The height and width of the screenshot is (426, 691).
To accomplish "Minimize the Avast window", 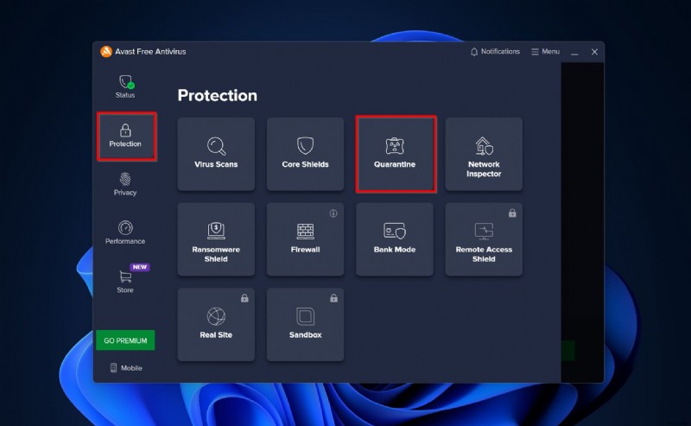I will pyautogui.click(x=574, y=52).
